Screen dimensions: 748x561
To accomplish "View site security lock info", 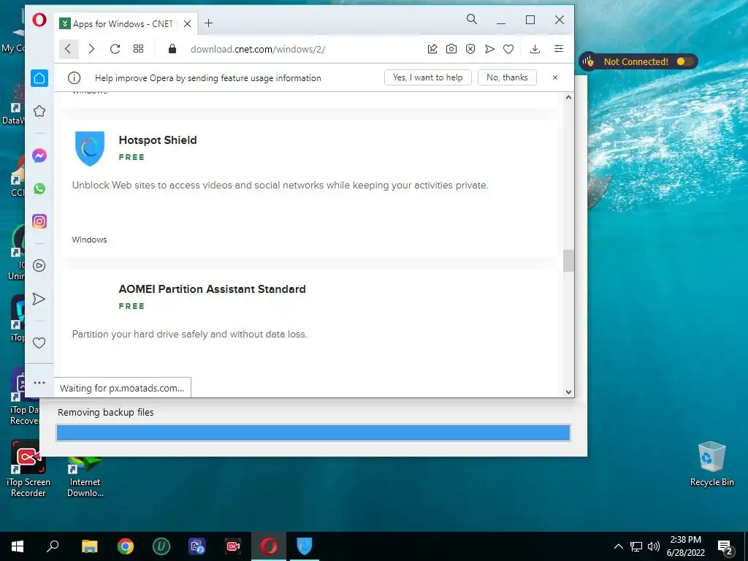I will point(172,49).
